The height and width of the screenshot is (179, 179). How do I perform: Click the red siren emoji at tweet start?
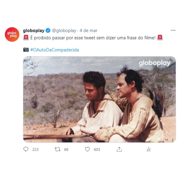pyautogui.click(x=26, y=38)
